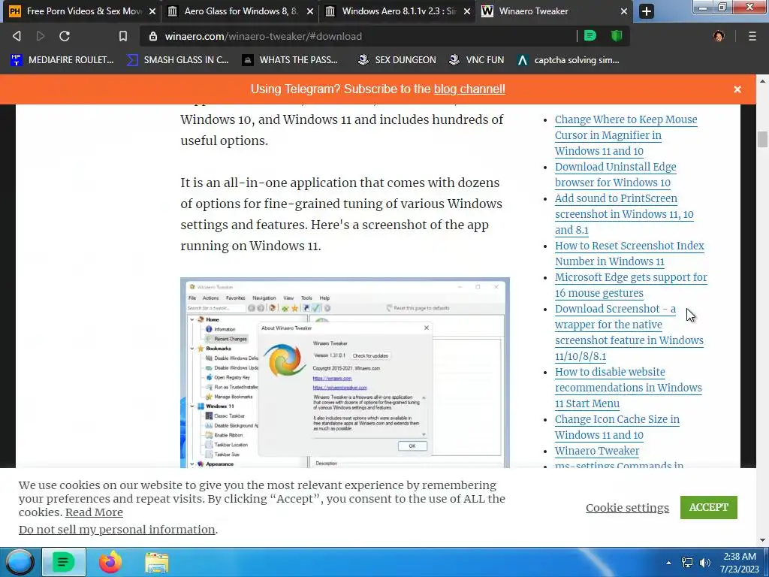Open Download Uninstall Edge browser link
This screenshot has height=577, width=769.
pos(616,174)
